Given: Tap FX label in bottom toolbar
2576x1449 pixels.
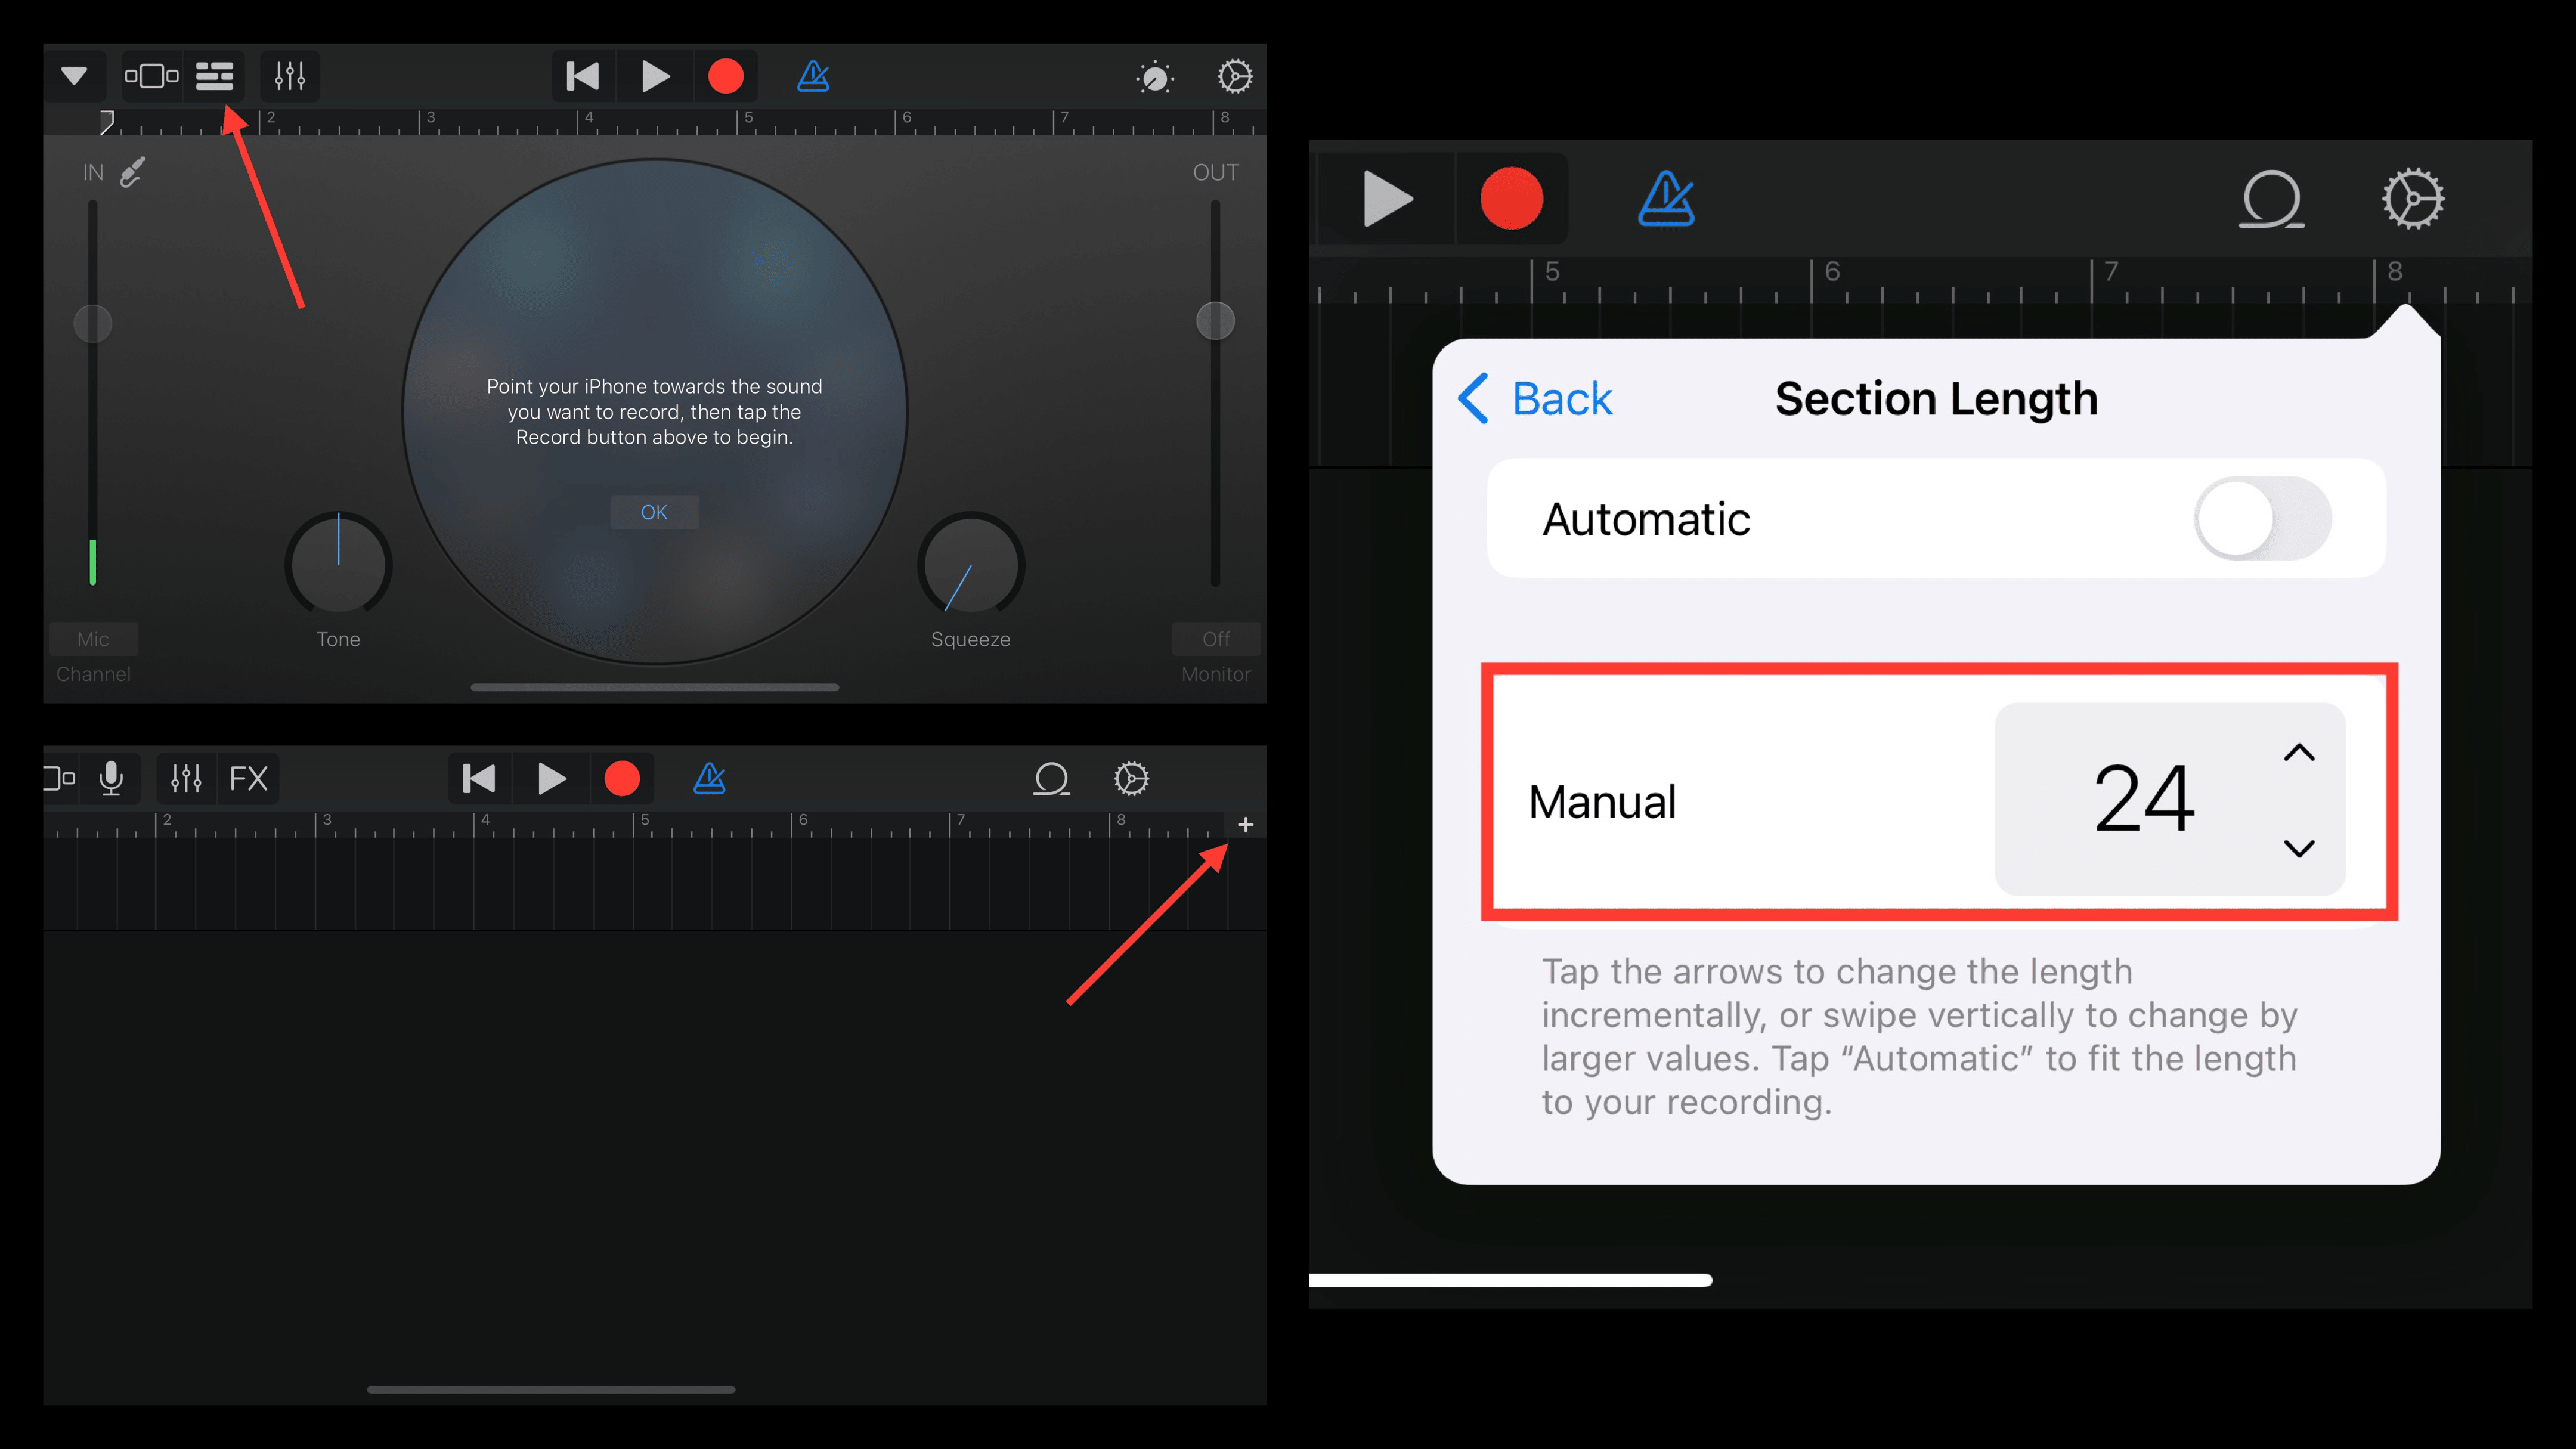Looking at the screenshot, I should pyautogui.click(x=247, y=778).
